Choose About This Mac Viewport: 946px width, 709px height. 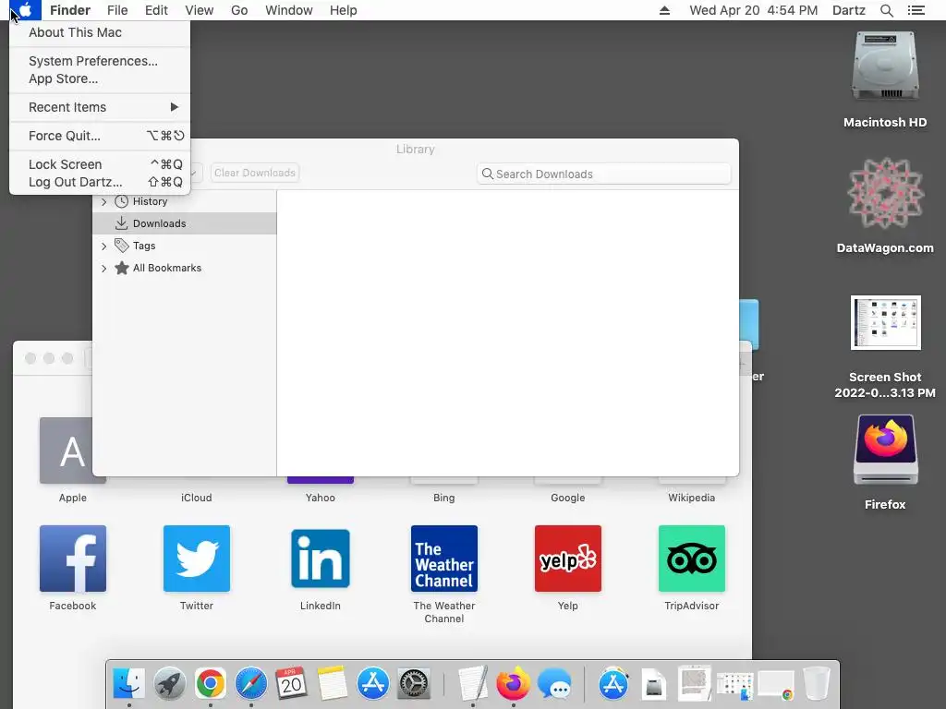point(100,32)
